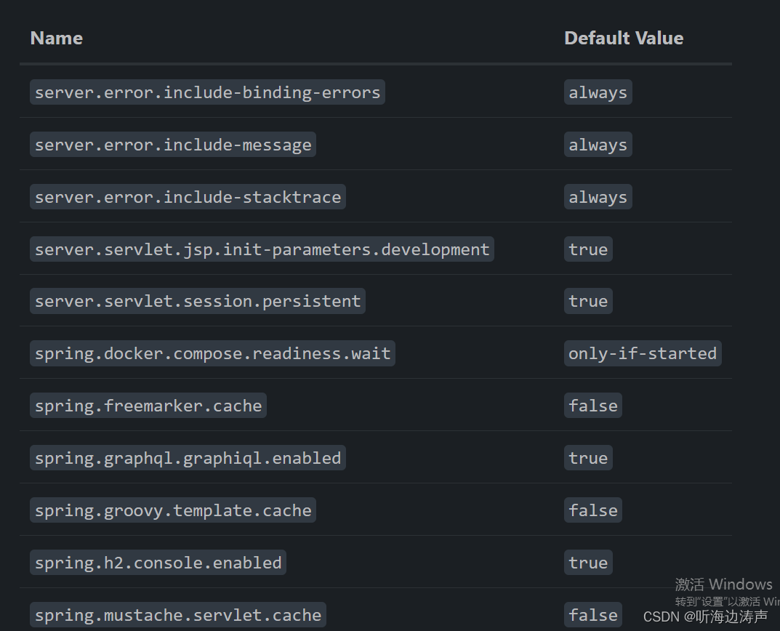The width and height of the screenshot is (780, 631).
Task: Click the server.servlet.session.persistent property
Action: (198, 301)
